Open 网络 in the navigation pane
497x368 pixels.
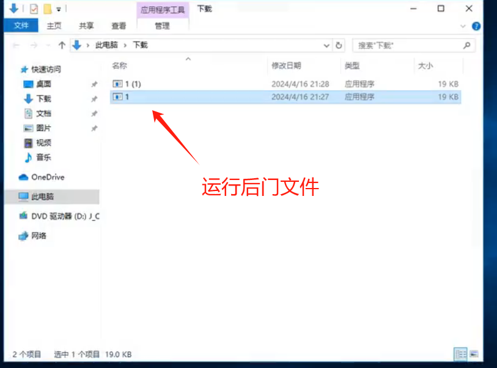pyautogui.click(x=39, y=236)
